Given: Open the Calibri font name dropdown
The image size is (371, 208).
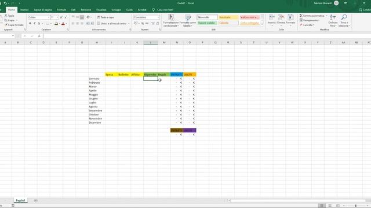Looking at the screenshot, I should pos(49,17).
